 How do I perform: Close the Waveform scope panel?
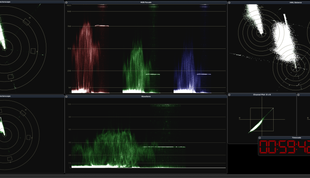tap(67, 96)
